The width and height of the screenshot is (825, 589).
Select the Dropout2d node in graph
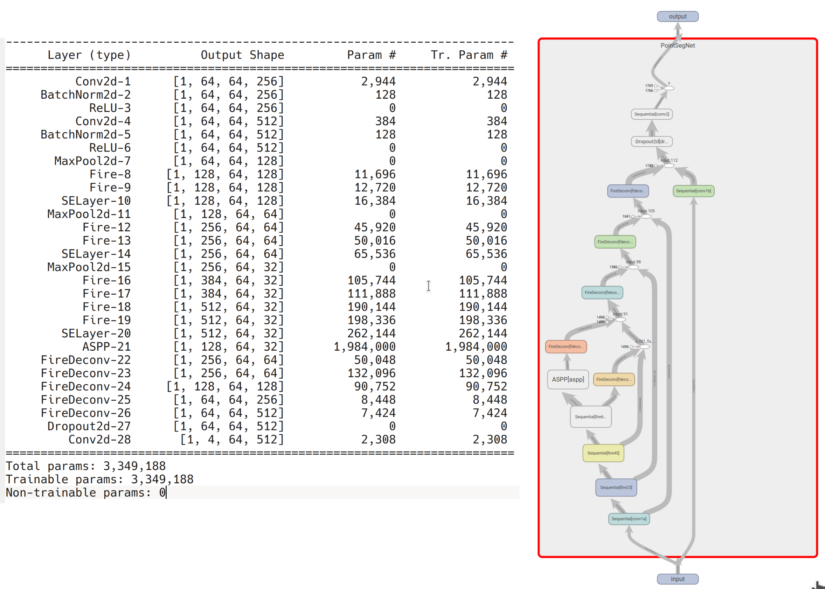(x=652, y=141)
